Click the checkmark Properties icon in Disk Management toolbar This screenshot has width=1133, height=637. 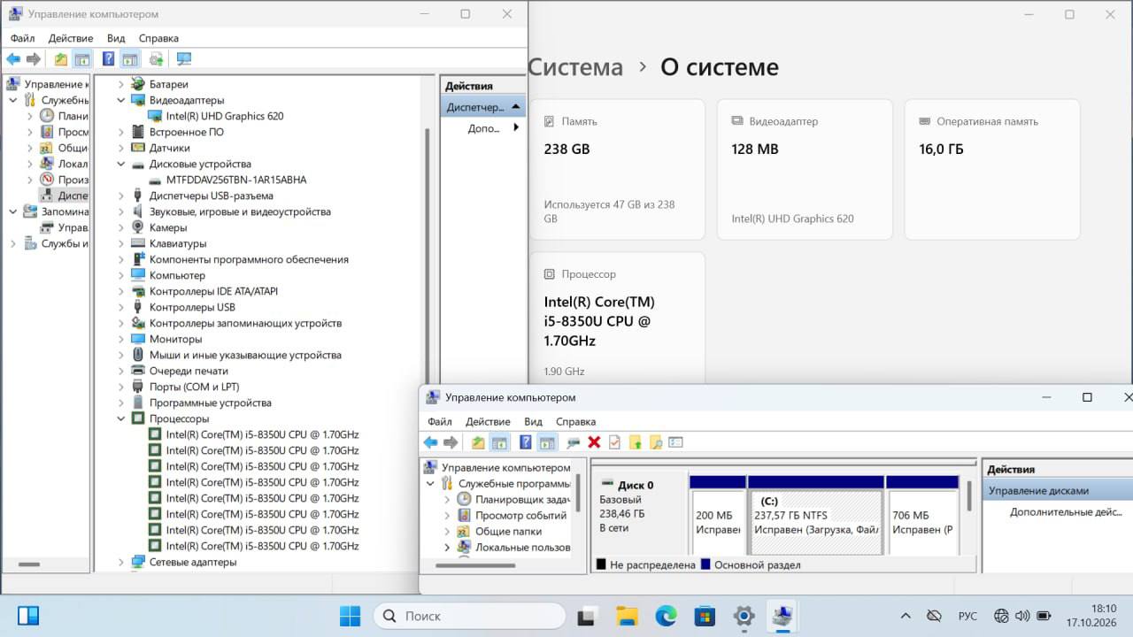(614, 442)
